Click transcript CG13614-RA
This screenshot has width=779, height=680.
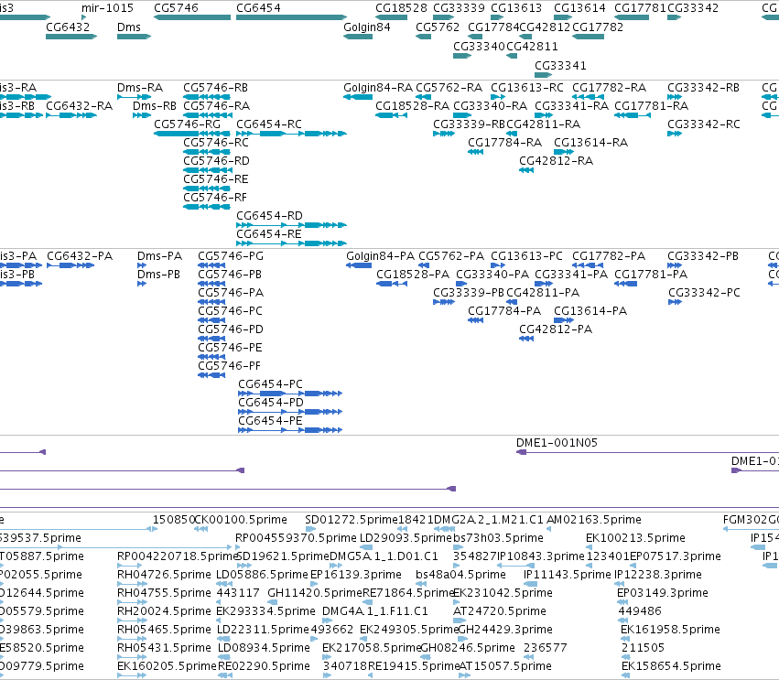point(564,152)
